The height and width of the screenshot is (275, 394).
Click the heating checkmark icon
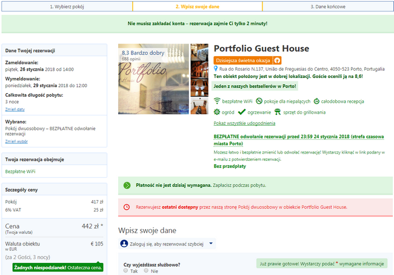click(241, 112)
